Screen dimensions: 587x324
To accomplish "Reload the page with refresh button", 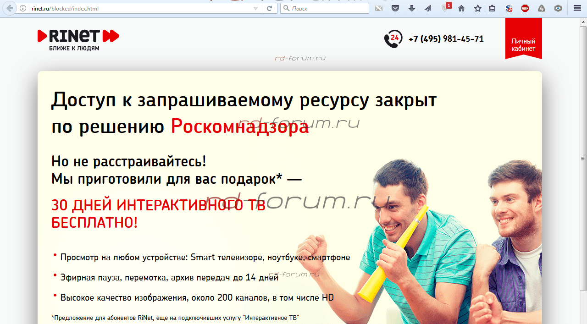I will 269,8.
